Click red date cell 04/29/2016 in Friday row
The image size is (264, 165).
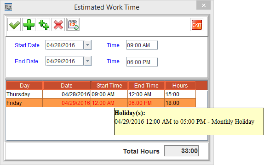(67, 103)
